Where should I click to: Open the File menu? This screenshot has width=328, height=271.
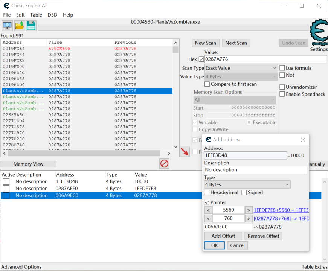pyautogui.click(x=7, y=15)
